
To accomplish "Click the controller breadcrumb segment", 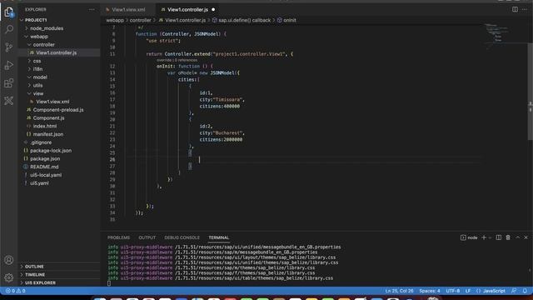I will click(x=140, y=20).
